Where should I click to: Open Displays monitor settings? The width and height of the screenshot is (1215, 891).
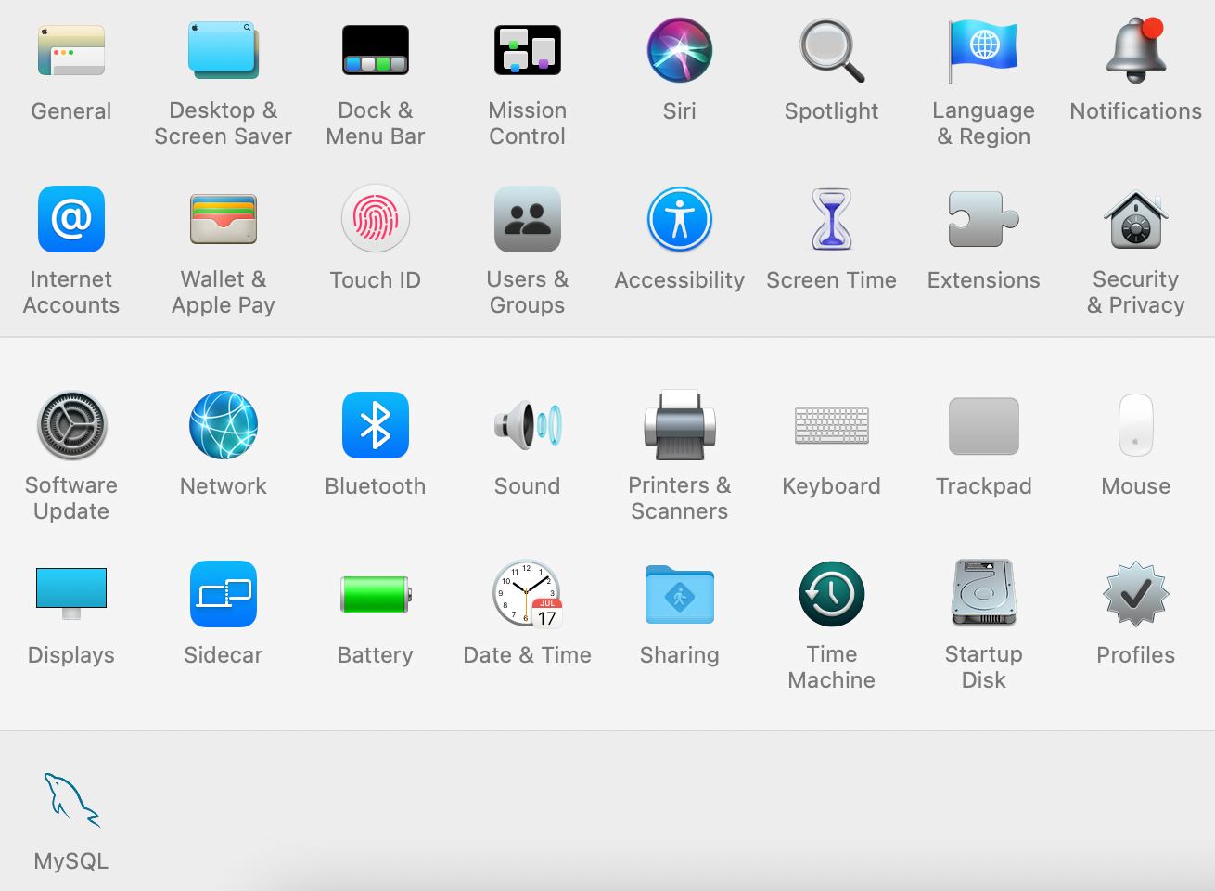pyautogui.click(x=71, y=594)
